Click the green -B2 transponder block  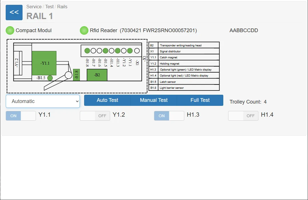[97, 75]
